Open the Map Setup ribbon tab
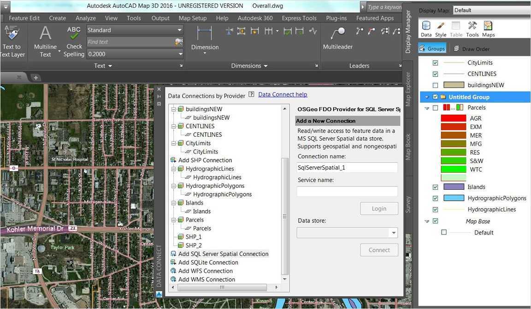The width and height of the screenshot is (531, 309). (192, 18)
